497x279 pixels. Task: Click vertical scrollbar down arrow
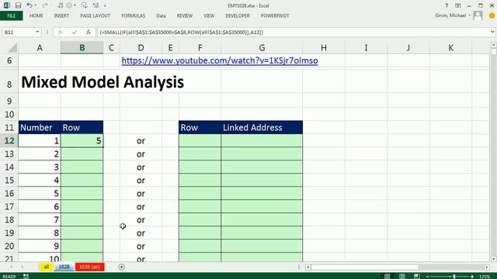[494, 259]
